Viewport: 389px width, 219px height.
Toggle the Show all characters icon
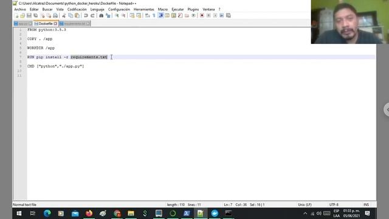pos(154,16)
